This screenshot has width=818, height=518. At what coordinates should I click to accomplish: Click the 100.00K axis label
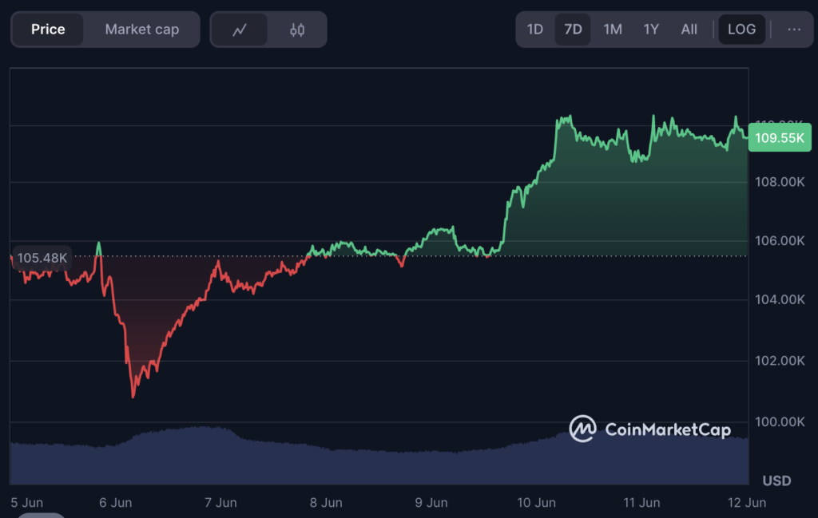[780, 421]
